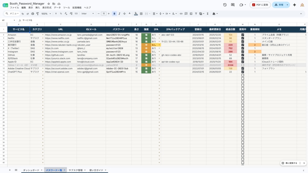Open text color picker
Screen dimensions: 308x173
(x=129, y=14)
